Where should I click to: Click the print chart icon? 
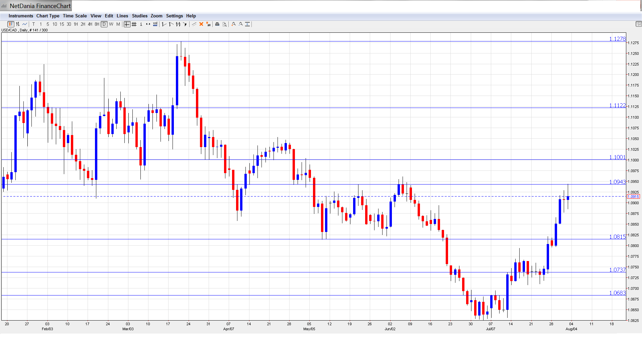point(217,24)
